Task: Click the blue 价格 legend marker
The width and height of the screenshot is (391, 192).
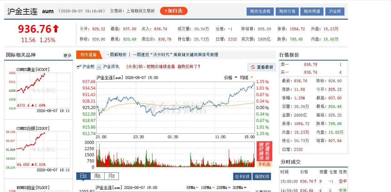Action: pos(236,78)
